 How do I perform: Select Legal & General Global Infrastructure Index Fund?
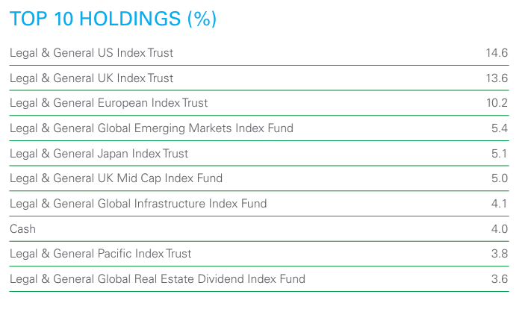(x=138, y=204)
